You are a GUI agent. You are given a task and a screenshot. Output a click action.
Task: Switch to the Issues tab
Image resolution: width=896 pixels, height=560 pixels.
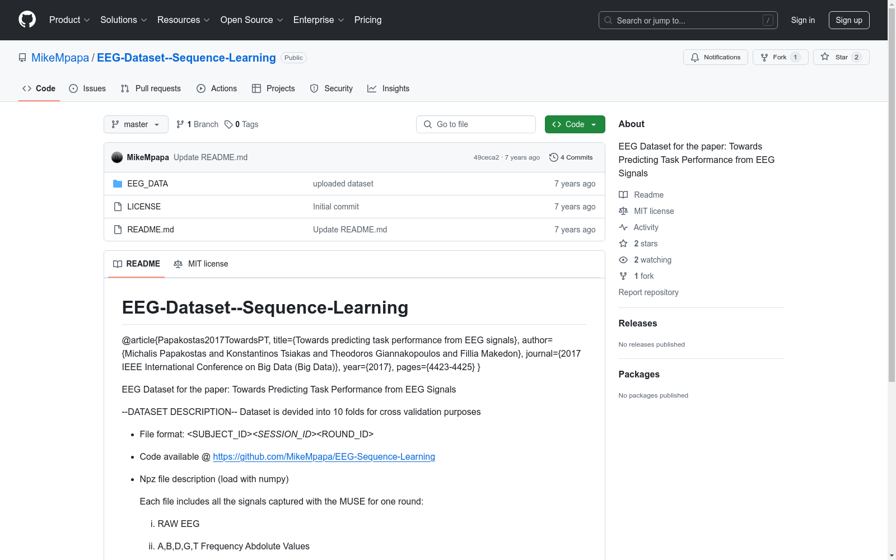coord(87,88)
